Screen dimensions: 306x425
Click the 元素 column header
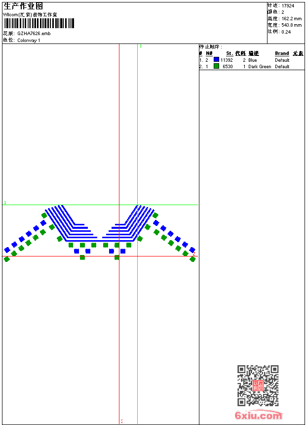coord(298,53)
